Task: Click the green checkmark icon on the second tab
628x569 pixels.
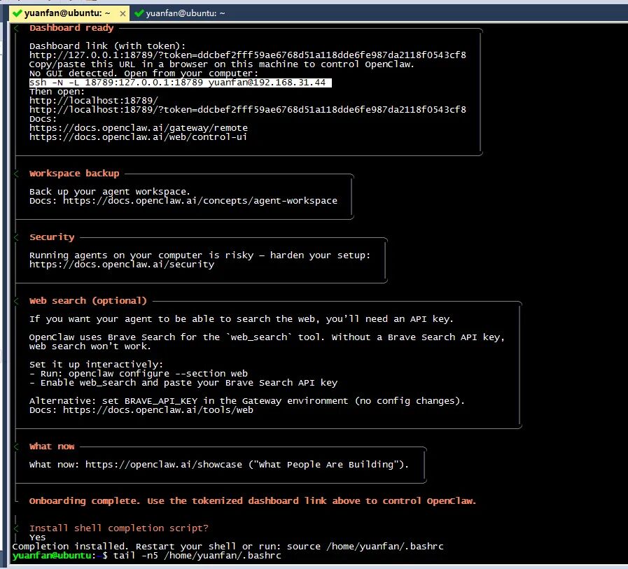Action: pos(139,13)
